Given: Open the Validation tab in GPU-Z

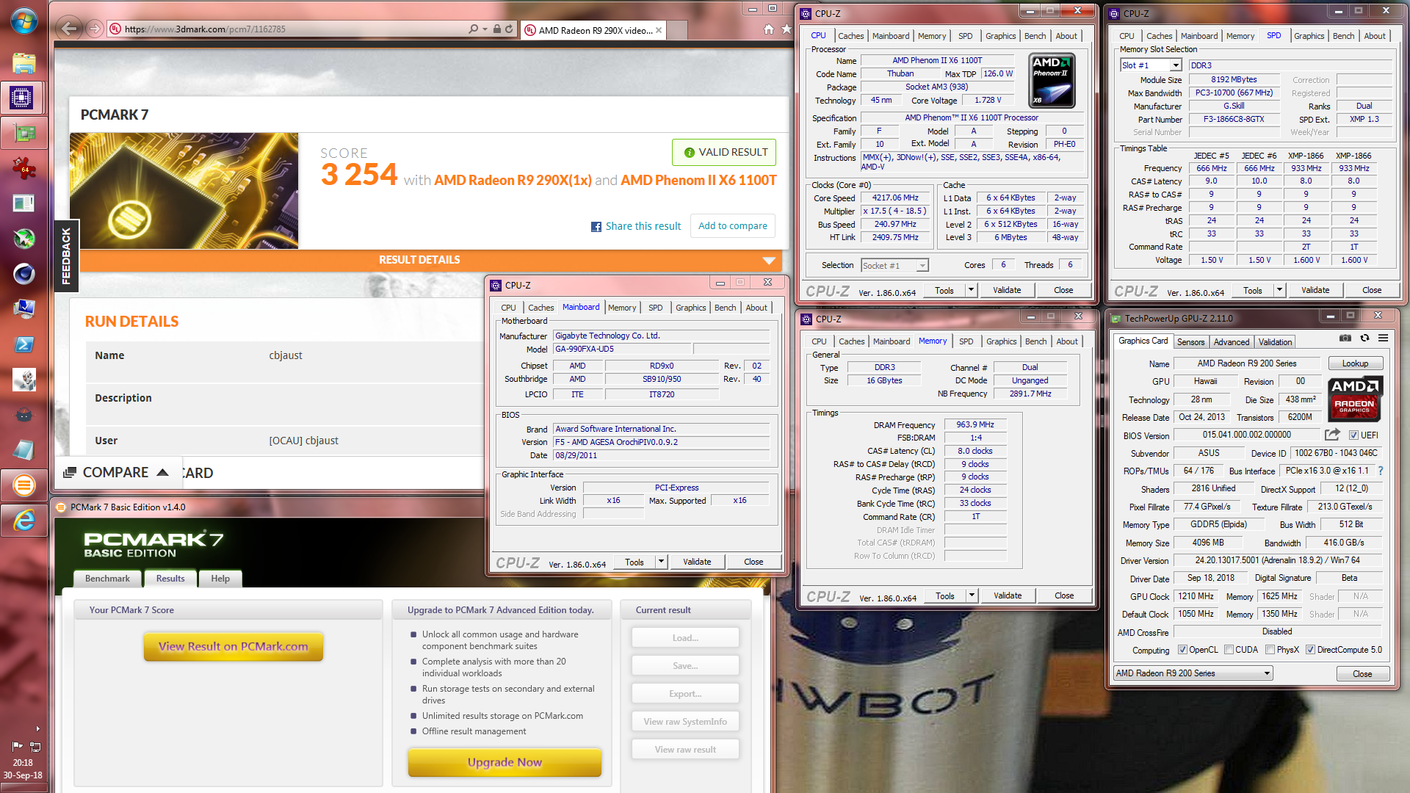Looking at the screenshot, I should pos(1275,342).
